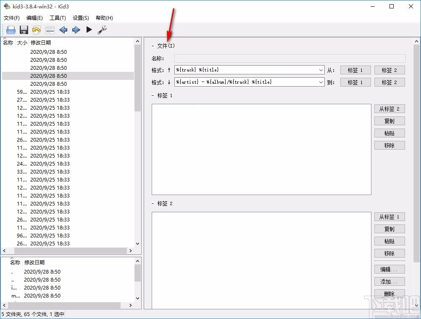Click the 从标签 2 button
Image resolution: width=421 pixels, height=319 pixels.
click(389, 109)
